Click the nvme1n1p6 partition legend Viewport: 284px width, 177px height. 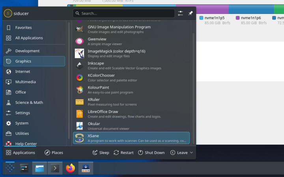tap(251, 20)
